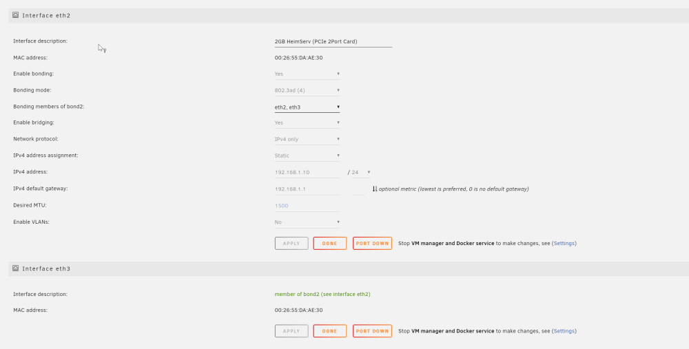Open the Bonding mode 802.3ad dropdown
689x349 pixels.
(x=307, y=90)
